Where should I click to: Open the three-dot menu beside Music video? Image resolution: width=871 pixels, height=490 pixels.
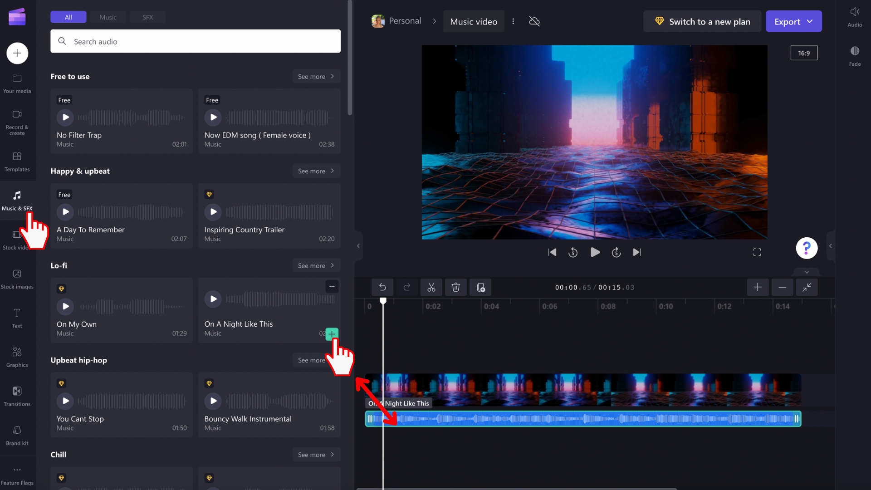(513, 21)
